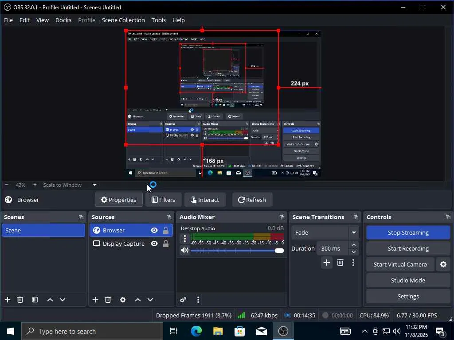Open the Fade transition dropdown
Screen dimensions: 454x340
pos(325,233)
